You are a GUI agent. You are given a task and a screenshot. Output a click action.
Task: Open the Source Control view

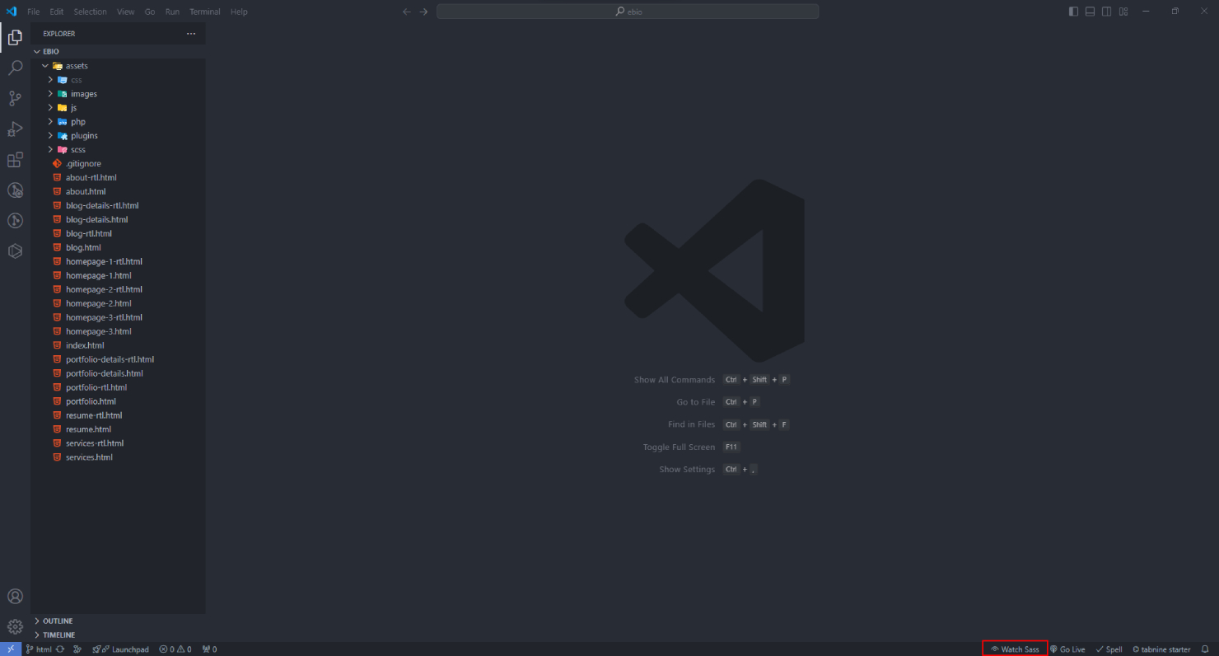pyautogui.click(x=15, y=99)
